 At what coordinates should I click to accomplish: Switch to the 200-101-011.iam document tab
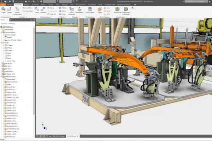58,136
